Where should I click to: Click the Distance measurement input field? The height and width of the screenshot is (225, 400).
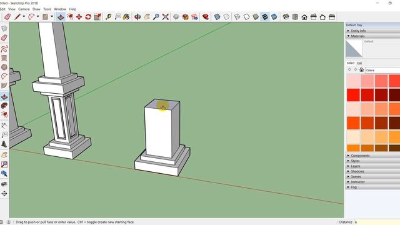click(377, 222)
